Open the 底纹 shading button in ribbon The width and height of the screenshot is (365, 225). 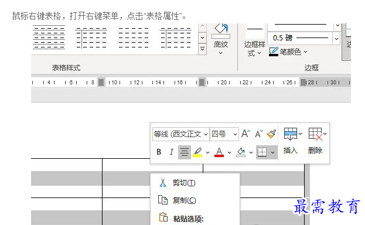[221, 40]
